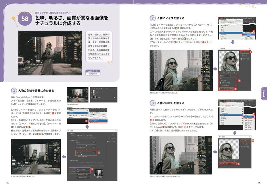Toggle Preview checkbox in Add Noise dialog
The height and width of the screenshot is (188, 267).
pyautogui.click(x=241, y=59)
